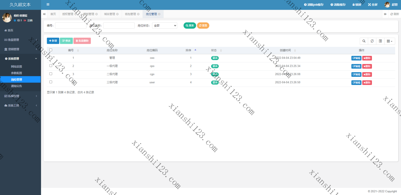Toggle 显示 status for cpo row
The width and height of the screenshot is (401, 195).
click(x=215, y=66)
